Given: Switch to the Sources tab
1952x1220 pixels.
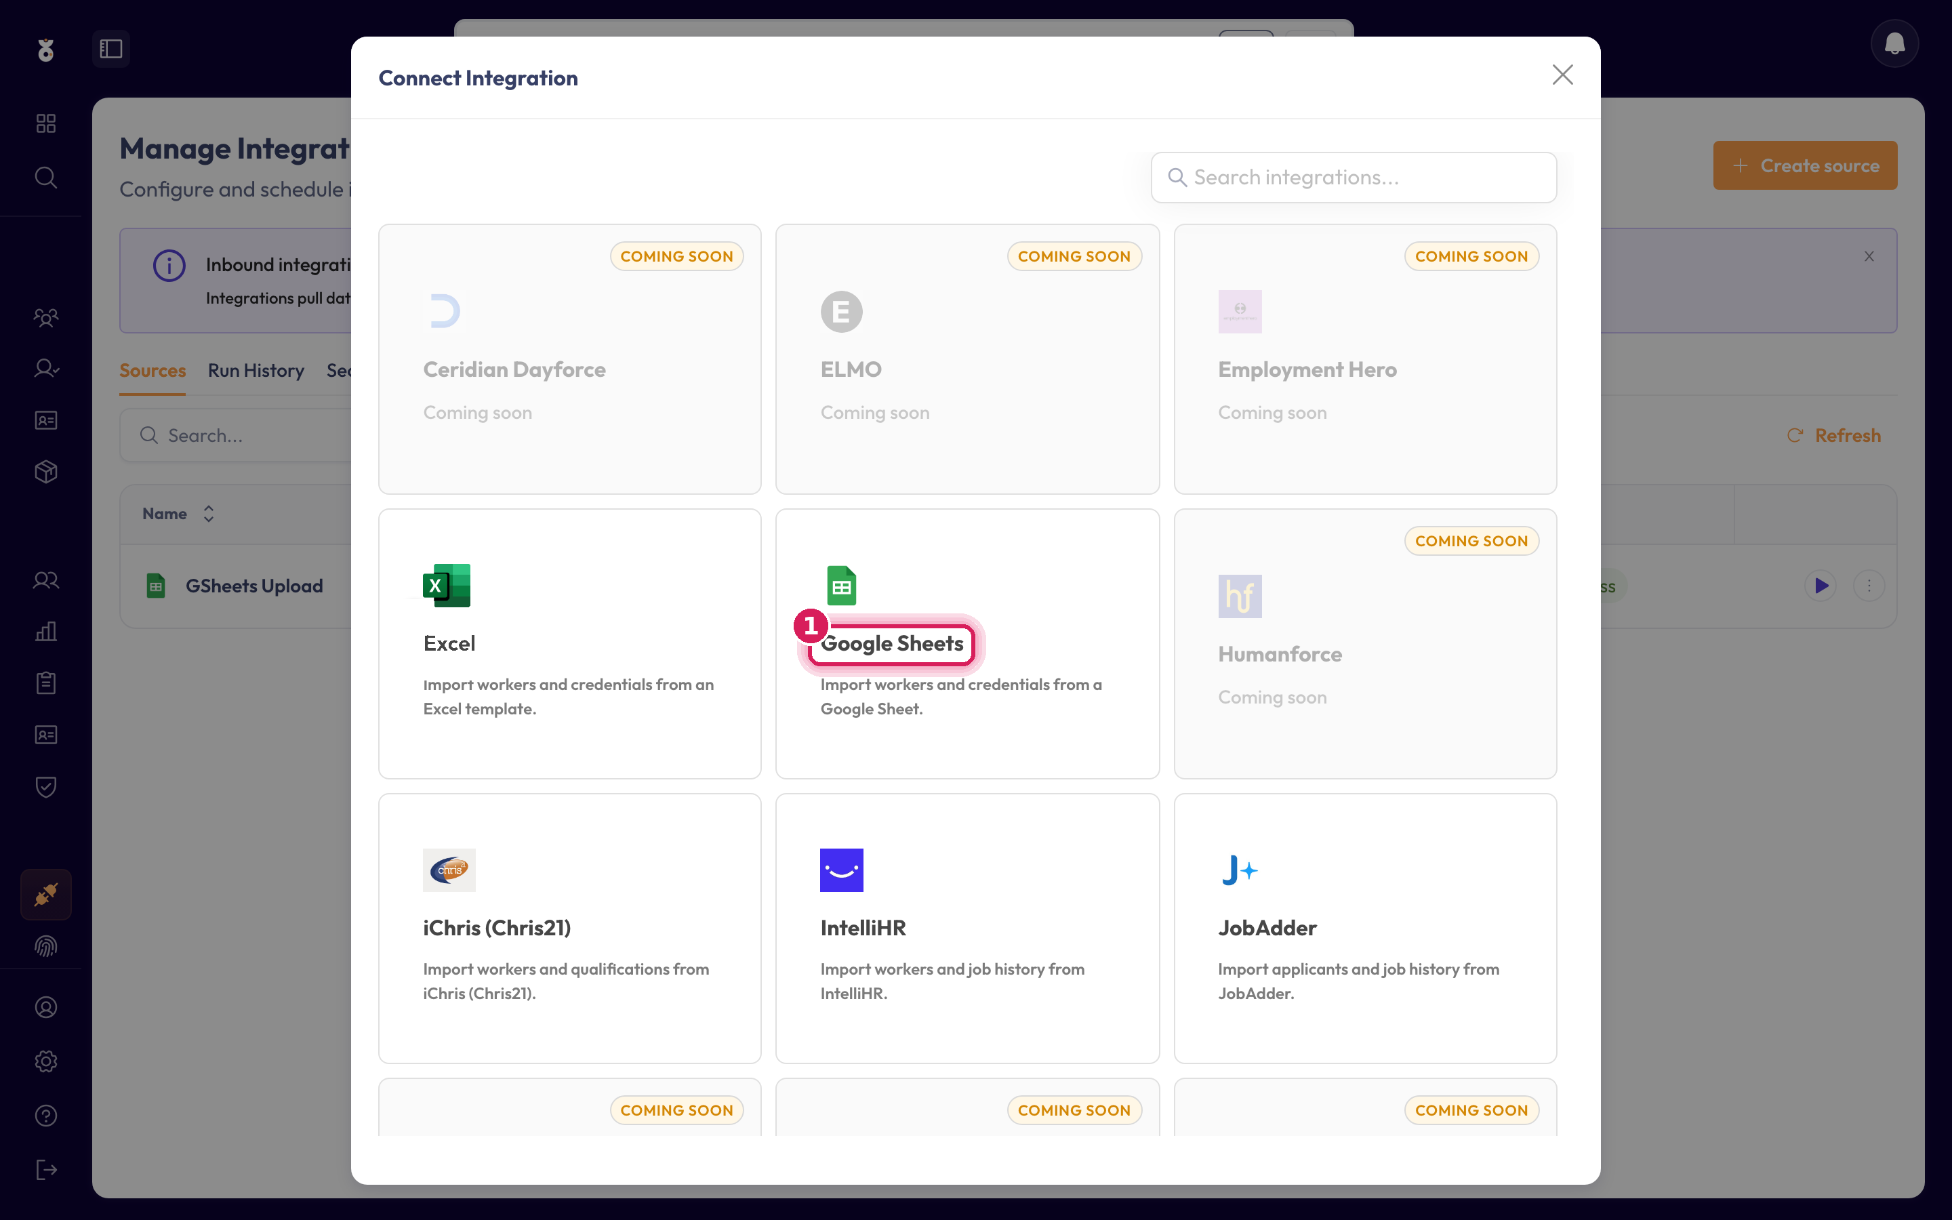Looking at the screenshot, I should tap(152, 370).
